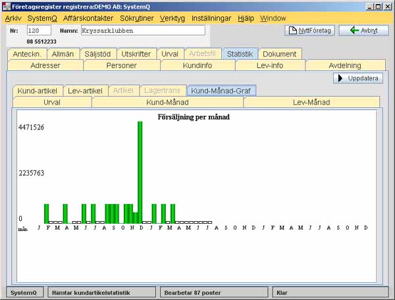Click the phone number 08 5512233
Viewport: 395px width, 300px height.
[x=41, y=41]
